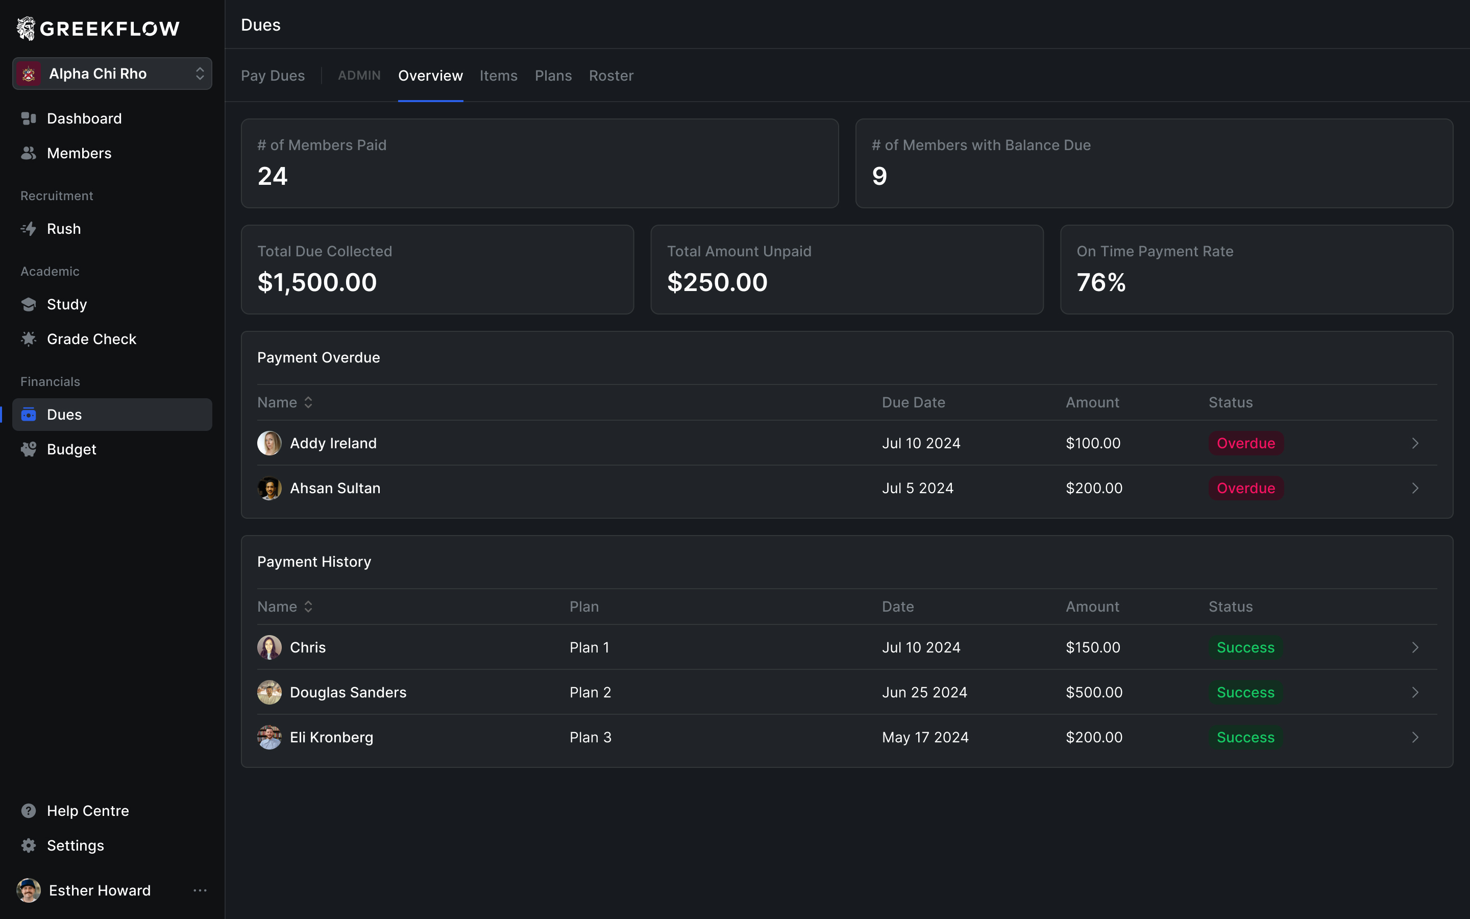
Task: Click the Study graduation cap icon
Action: pos(29,304)
